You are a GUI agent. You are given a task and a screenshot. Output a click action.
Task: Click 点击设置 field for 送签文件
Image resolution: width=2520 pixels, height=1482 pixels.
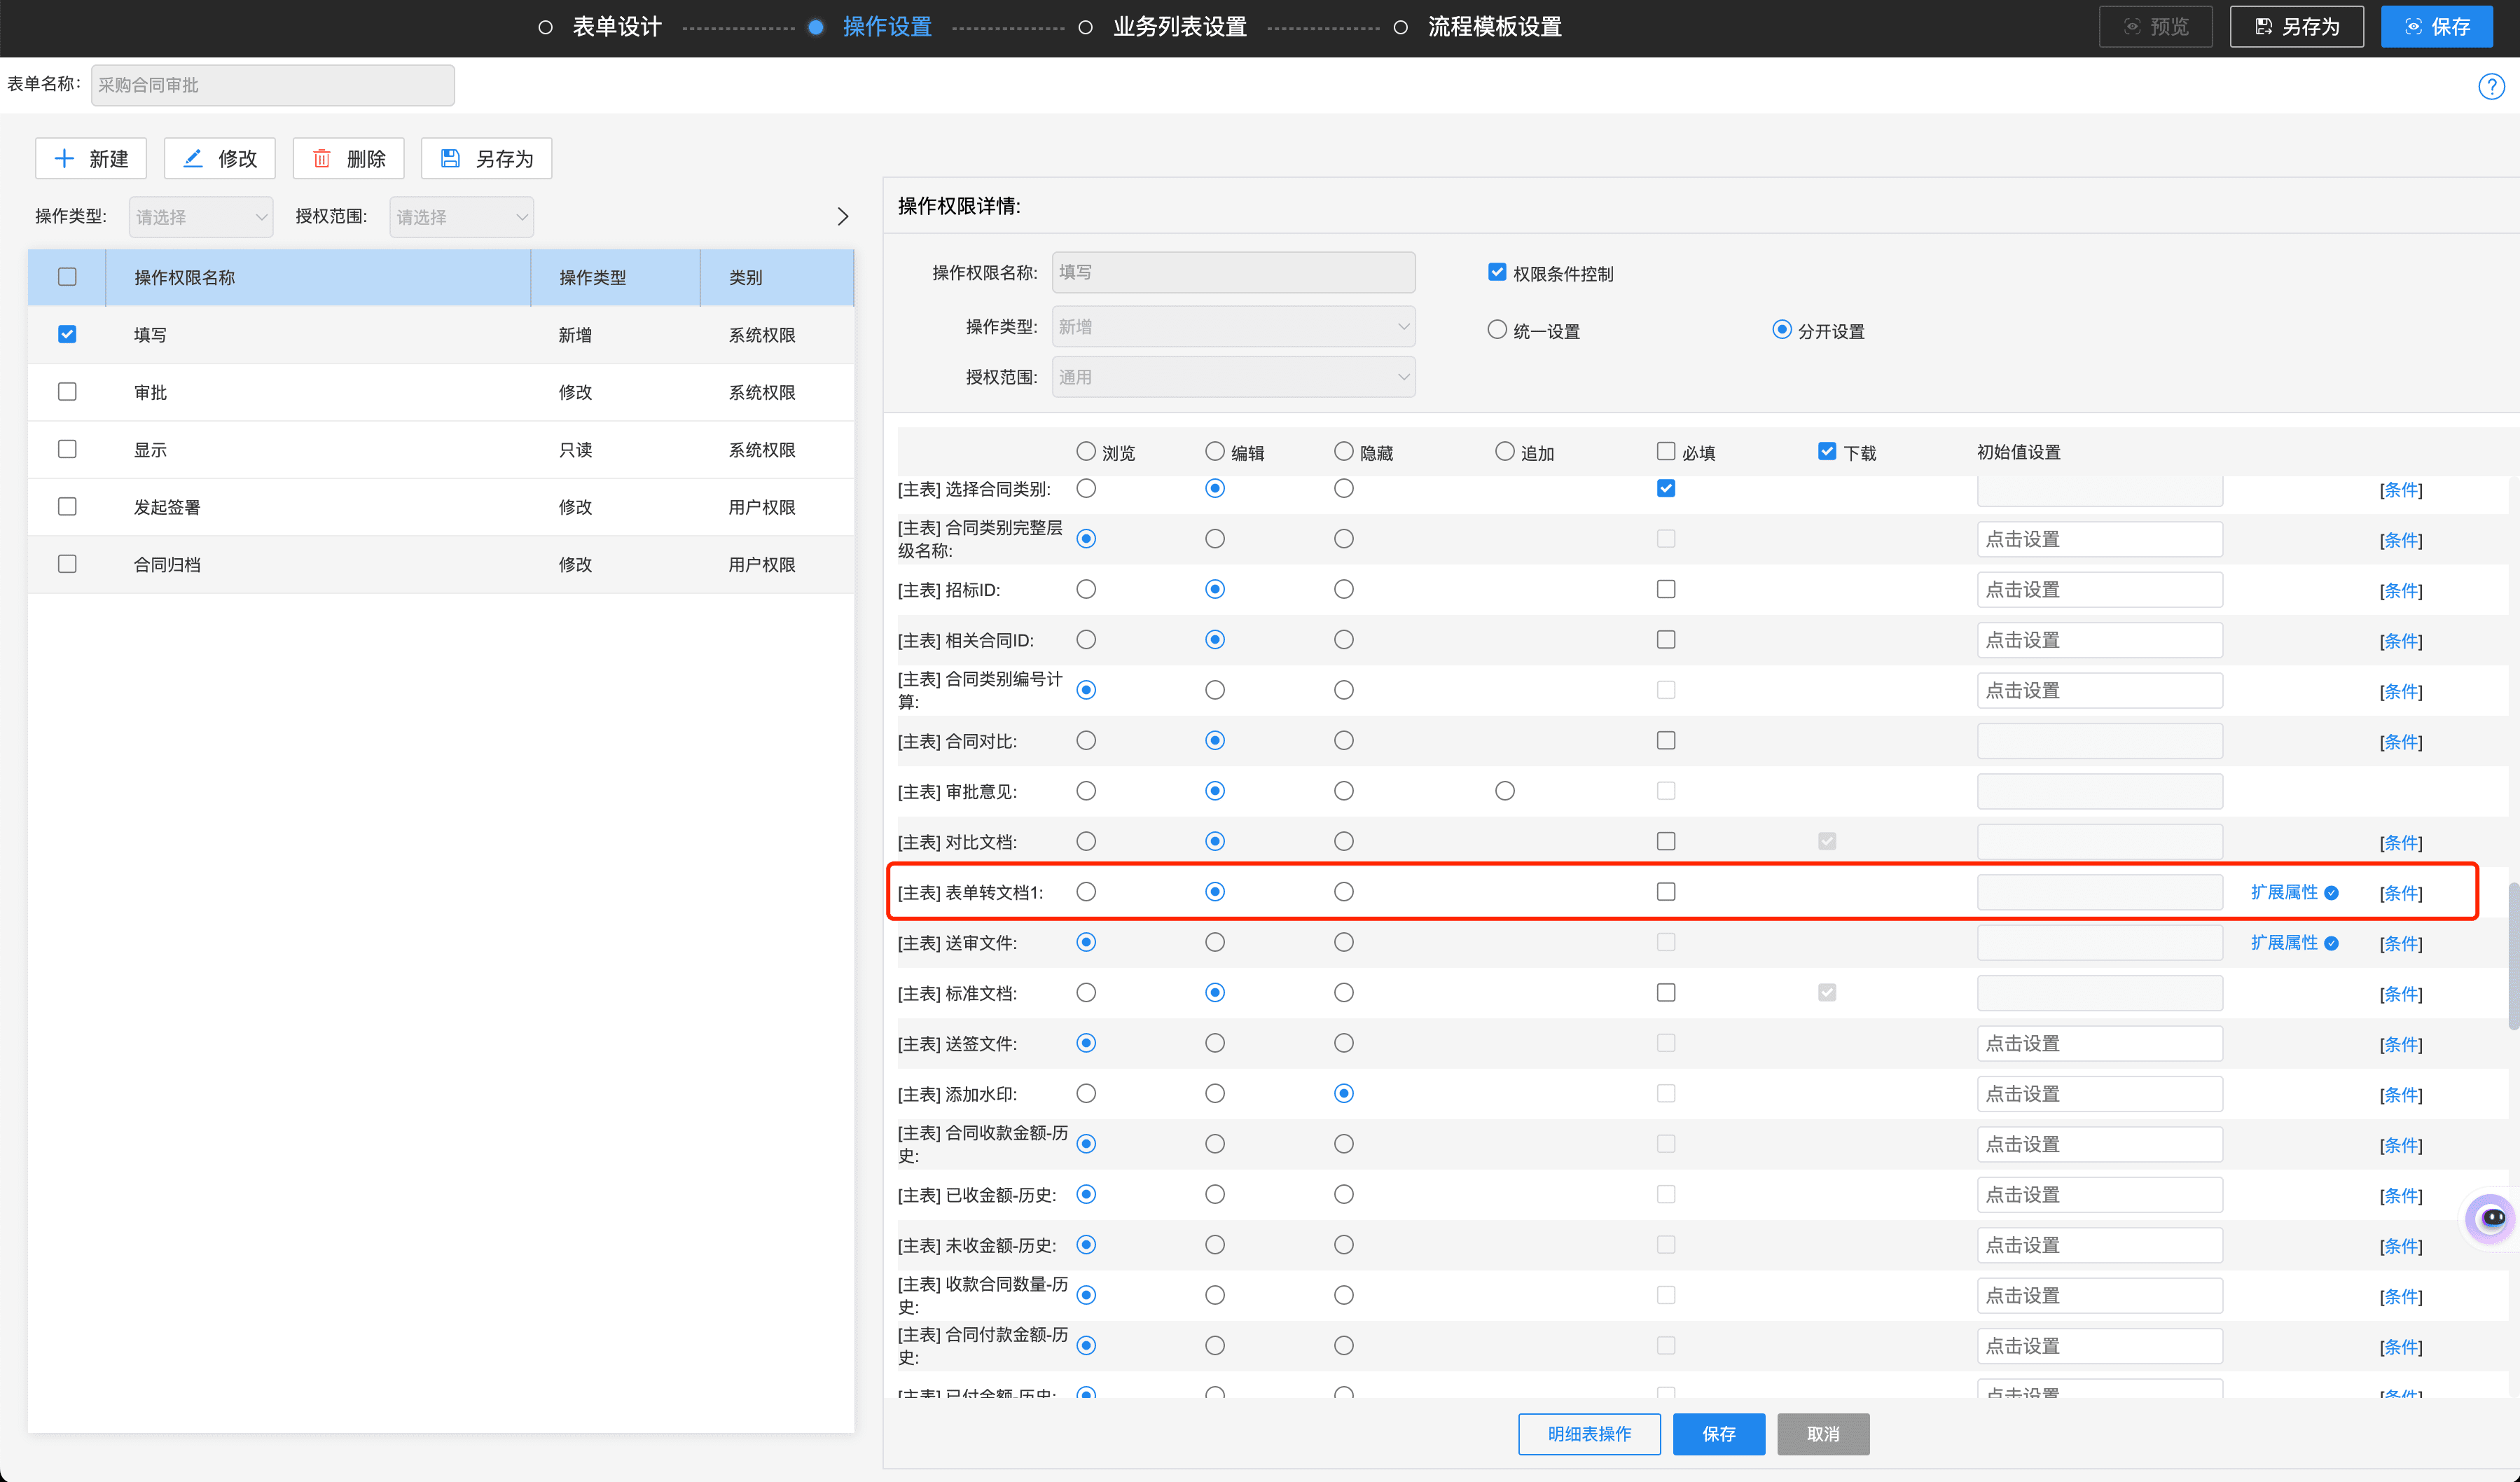coord(2100,1044)
